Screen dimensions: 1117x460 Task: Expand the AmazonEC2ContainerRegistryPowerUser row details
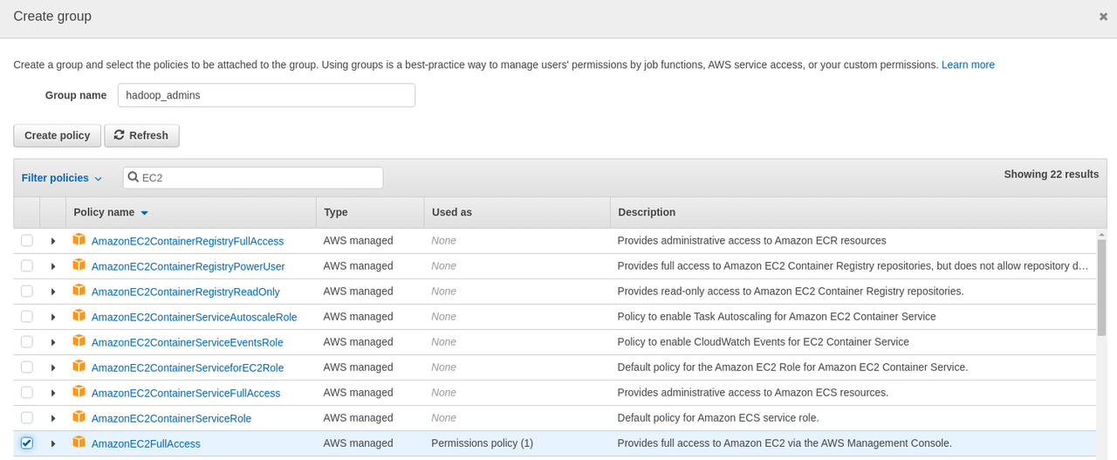(x=53, y=266)
